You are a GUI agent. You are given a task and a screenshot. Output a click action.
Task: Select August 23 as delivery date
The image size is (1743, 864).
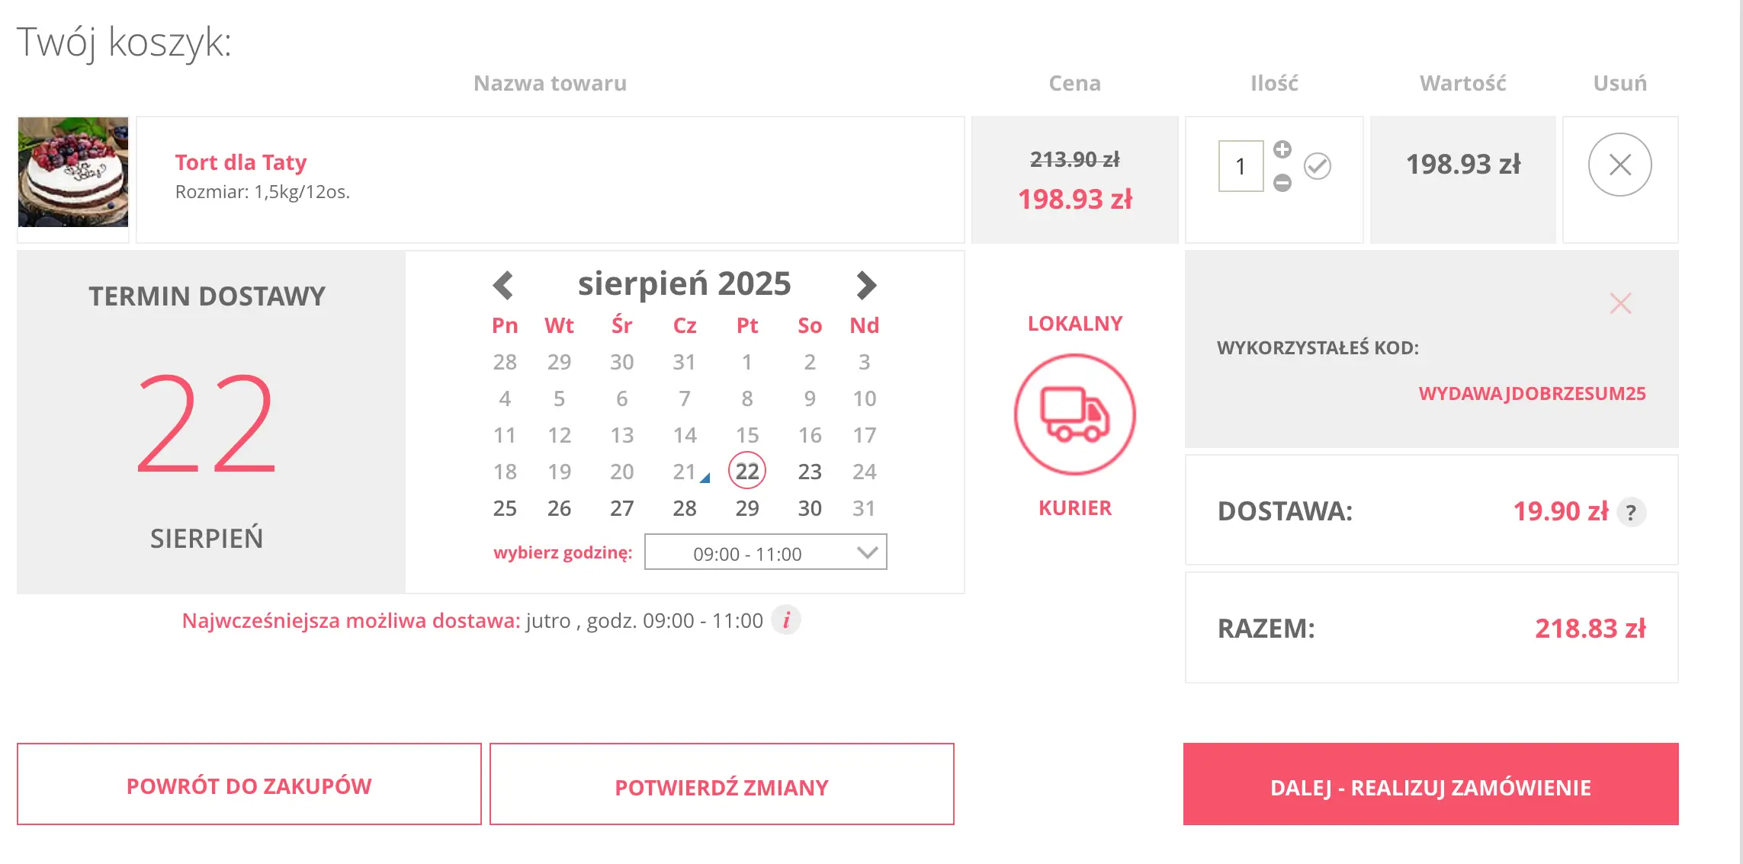(x=809, y=472)
